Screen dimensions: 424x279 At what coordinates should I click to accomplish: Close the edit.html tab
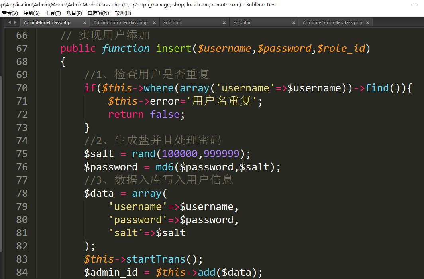(x=294, y=23)
